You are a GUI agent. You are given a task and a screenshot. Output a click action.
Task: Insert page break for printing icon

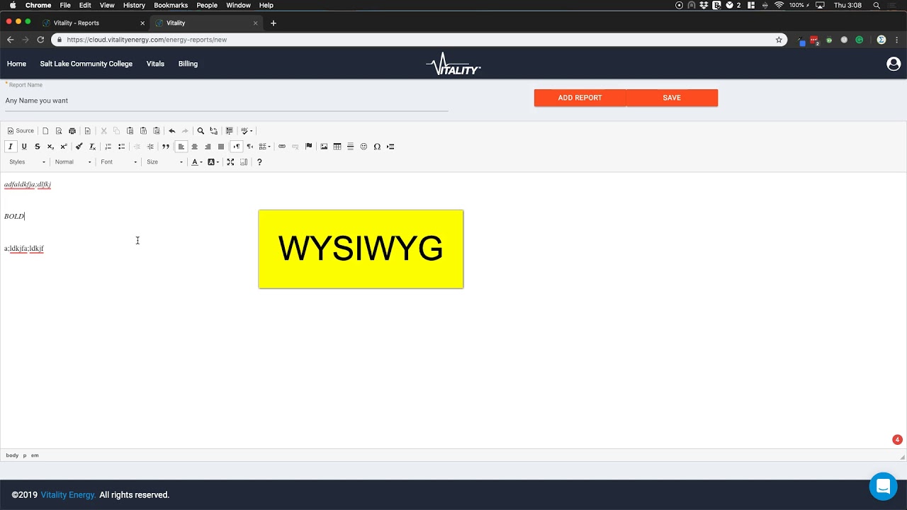coord(390,147)
